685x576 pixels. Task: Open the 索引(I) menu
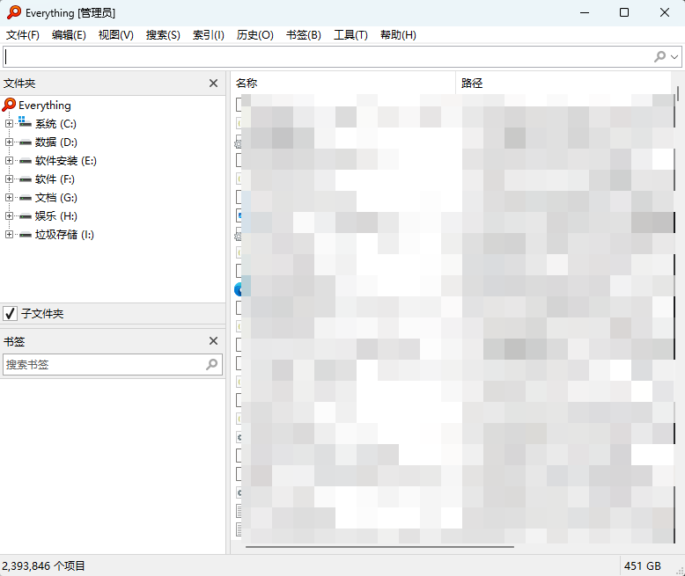pos(209,35)
